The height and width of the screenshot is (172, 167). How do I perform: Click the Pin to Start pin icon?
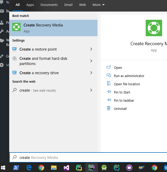[x=109, y=92]
